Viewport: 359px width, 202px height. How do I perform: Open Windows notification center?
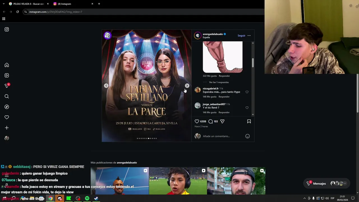pyautogui.click(x=353, y=198)
